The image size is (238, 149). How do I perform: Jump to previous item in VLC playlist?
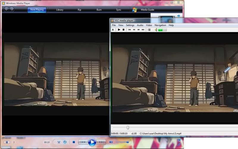tap(129, 30)
